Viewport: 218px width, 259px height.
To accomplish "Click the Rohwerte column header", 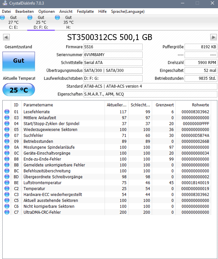I will (x=193, y=105).
